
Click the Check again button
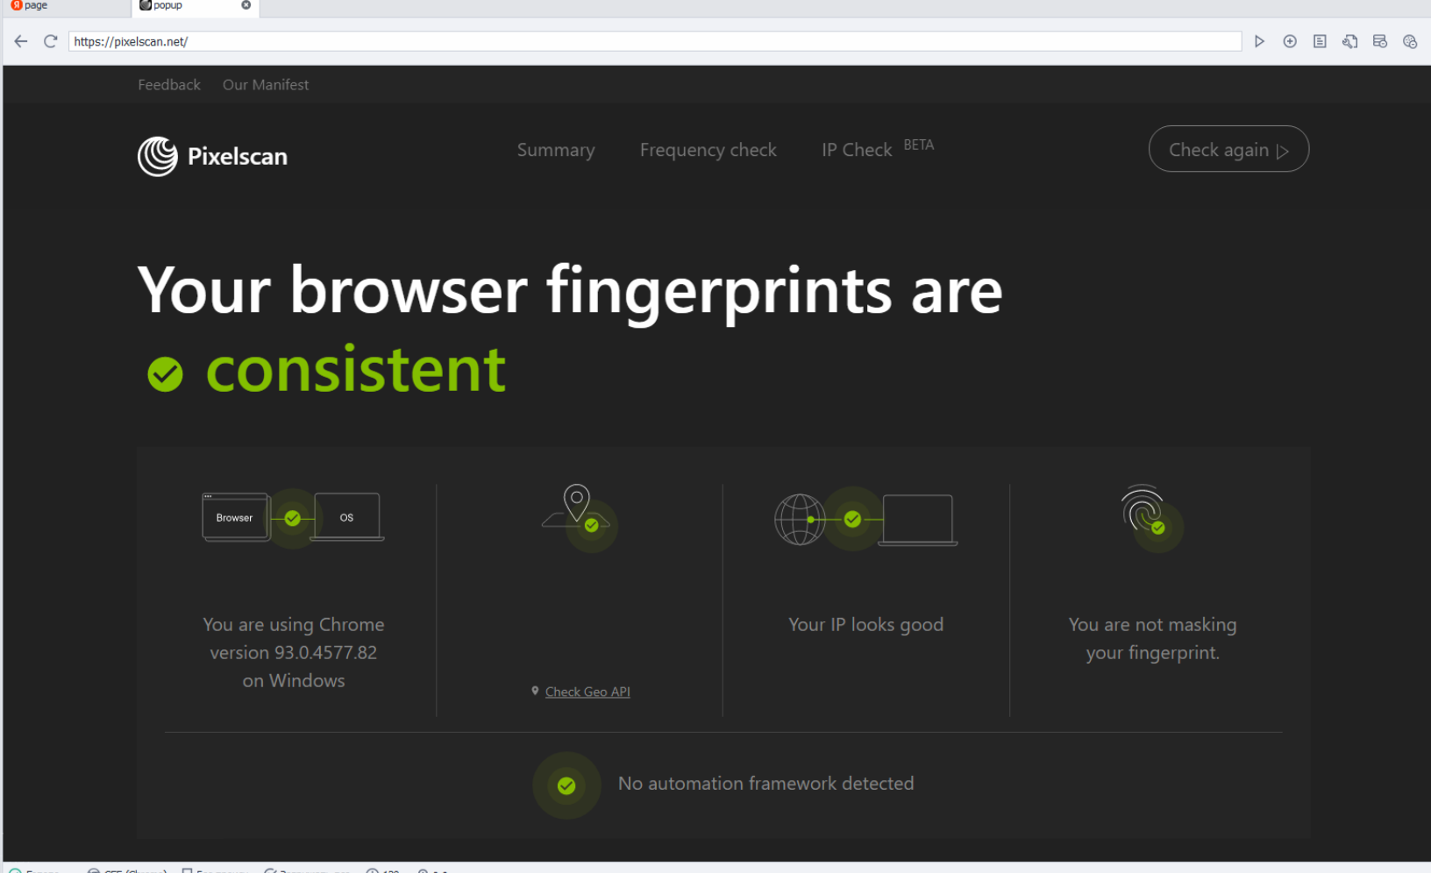(x=1228, y=149)
